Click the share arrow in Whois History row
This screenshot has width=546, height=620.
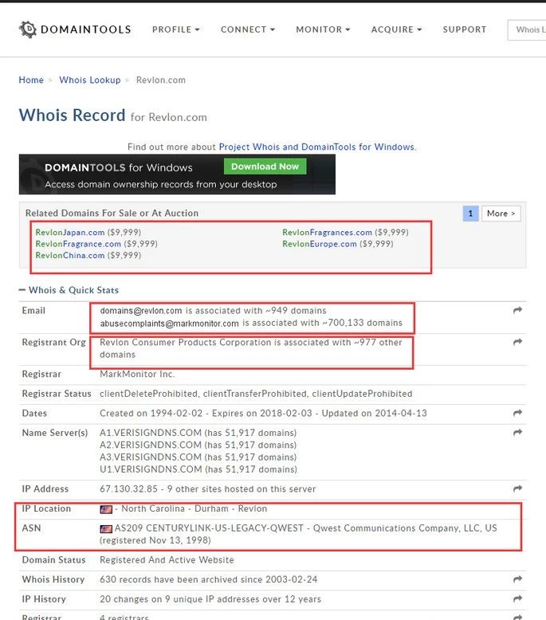coord(517,579)
